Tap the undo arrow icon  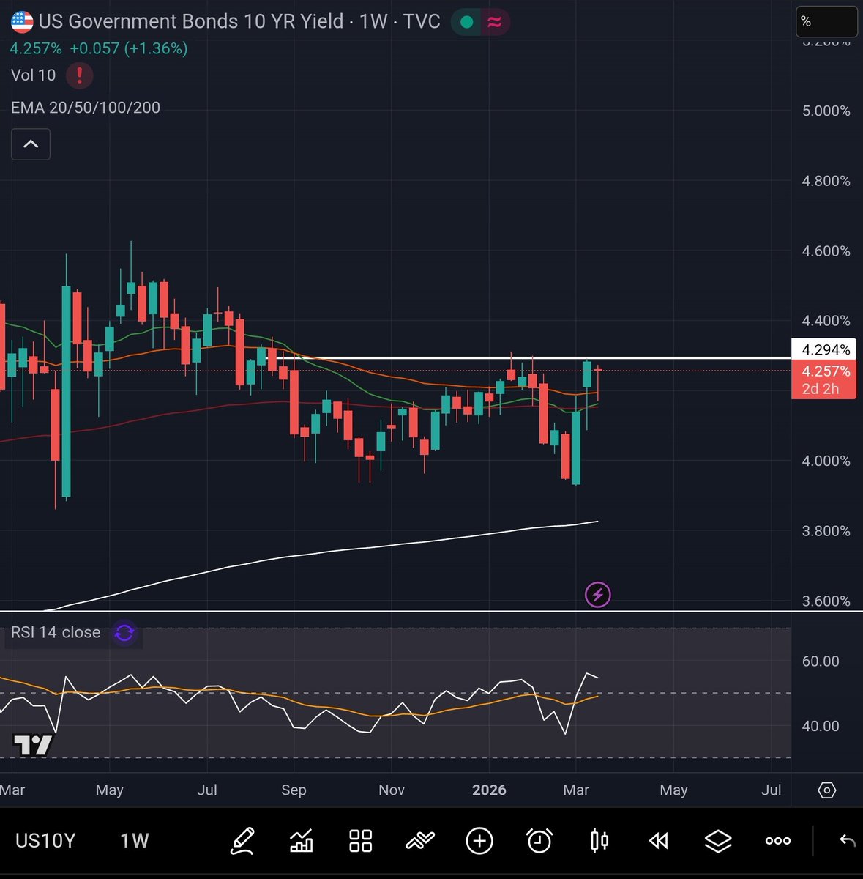(847, 840)
